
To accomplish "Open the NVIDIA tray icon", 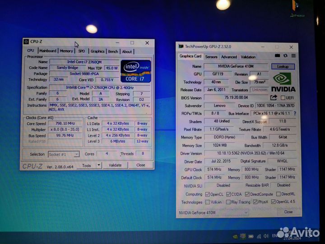I will [235, 236].
